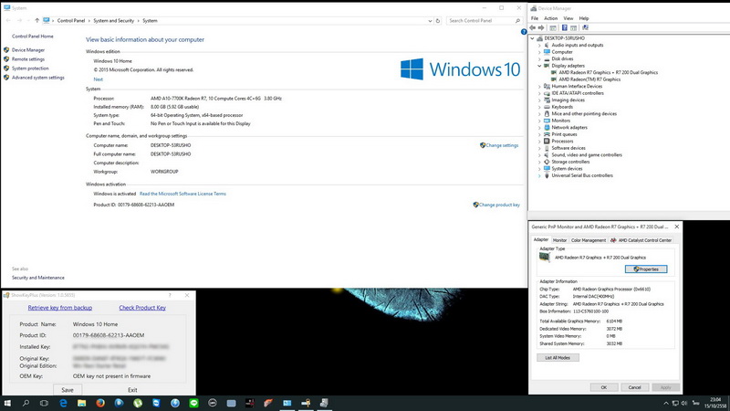The image size is (730, 411).
Task: Open uTorrent from taskbar
Action: (x=138, y=403)
